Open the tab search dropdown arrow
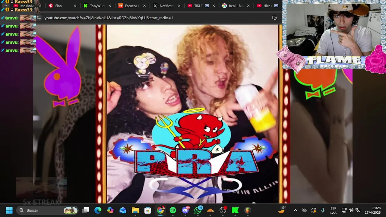The height and width of the screenshot is (217, 386). pos(5,6)
